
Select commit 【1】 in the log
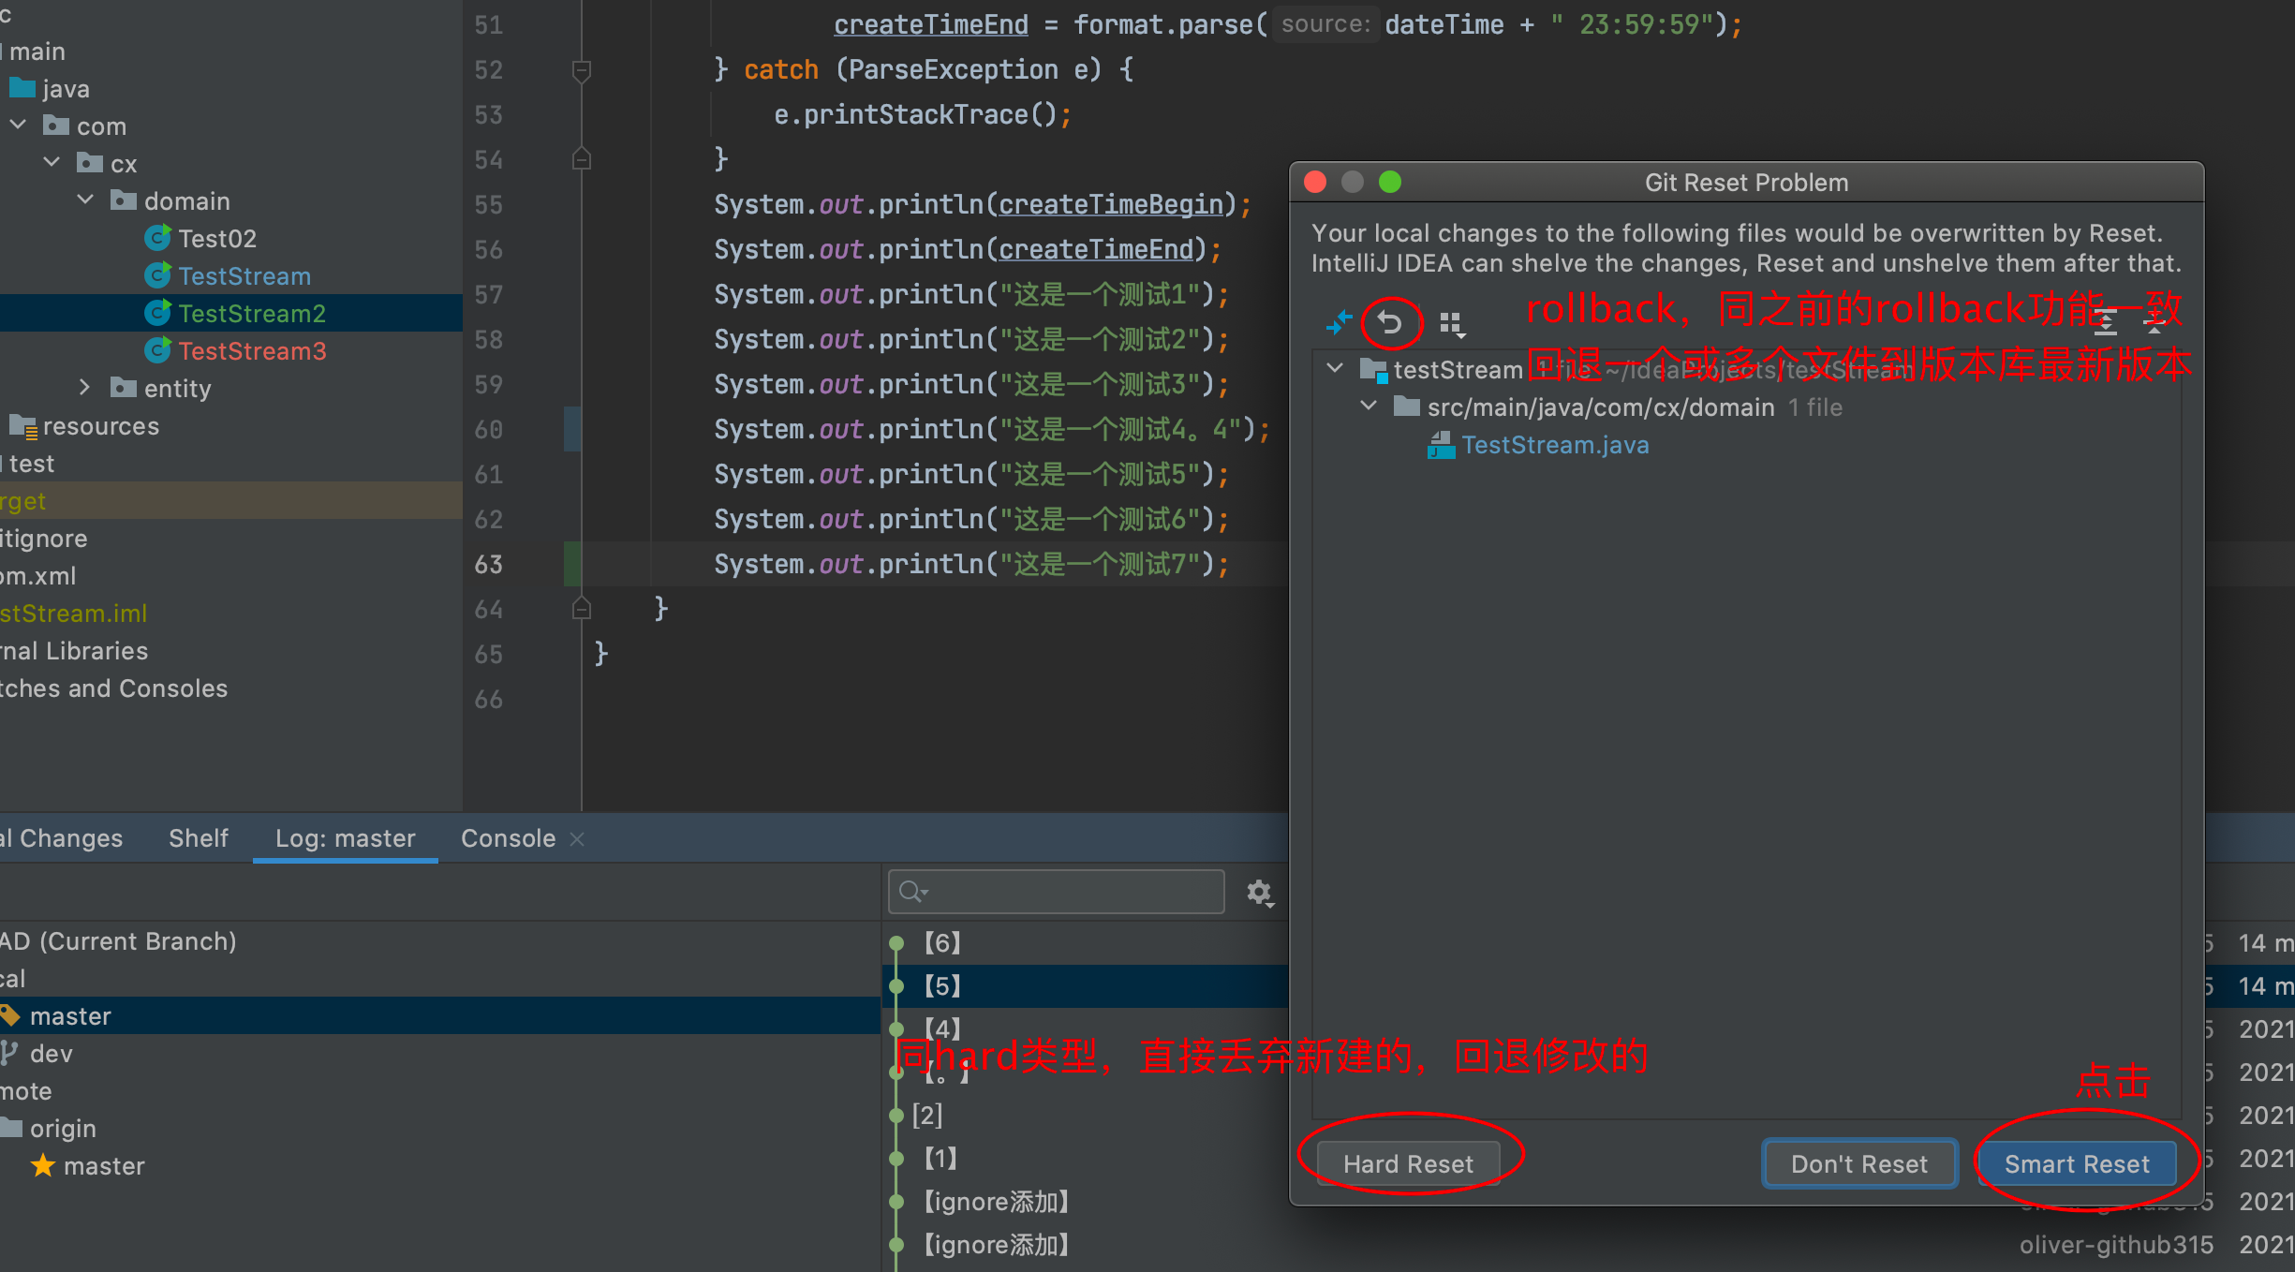coord(940,1158)
